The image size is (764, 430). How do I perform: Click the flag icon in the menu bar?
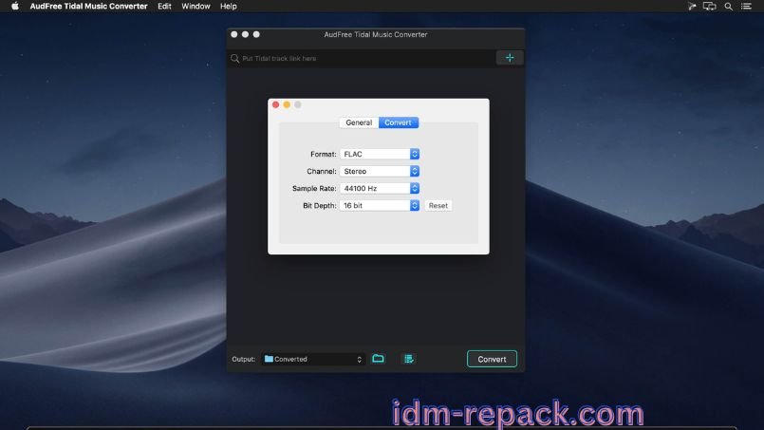692,7
